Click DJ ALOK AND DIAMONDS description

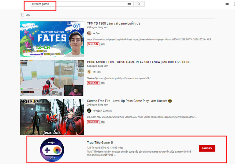pyautogui.click(x=142, y=117)
